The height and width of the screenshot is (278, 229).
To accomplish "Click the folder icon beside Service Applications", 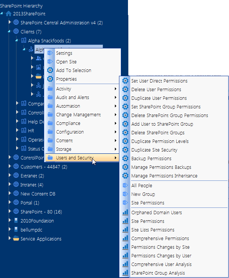I will (16, 239).
